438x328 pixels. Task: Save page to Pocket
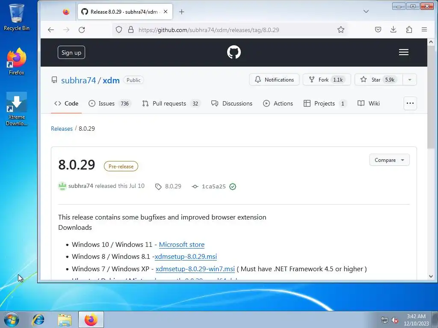378,29
